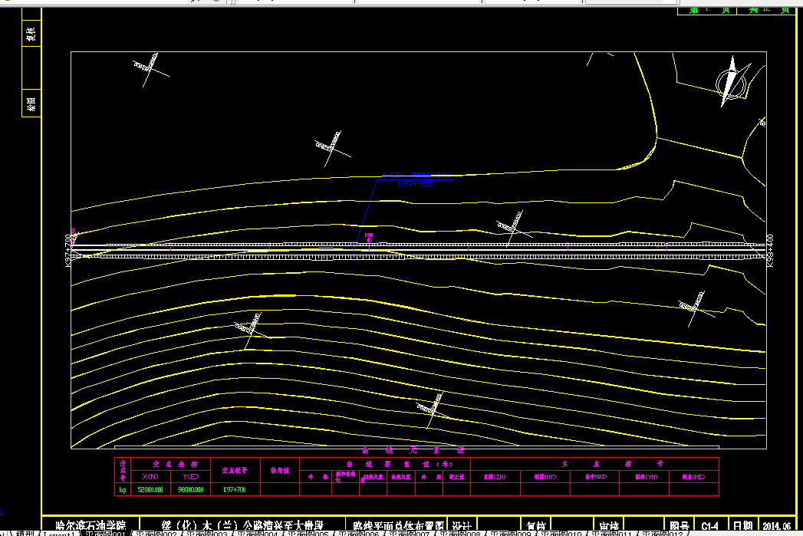Select the 平面图008 layout tab
Viewport: 803px width, 536px height.
[460, 533]
